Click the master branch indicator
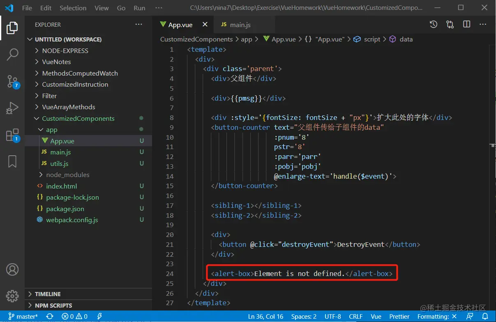Image resolution: width=496 pixels, height=322 pixels. click(x=23, y=317)
